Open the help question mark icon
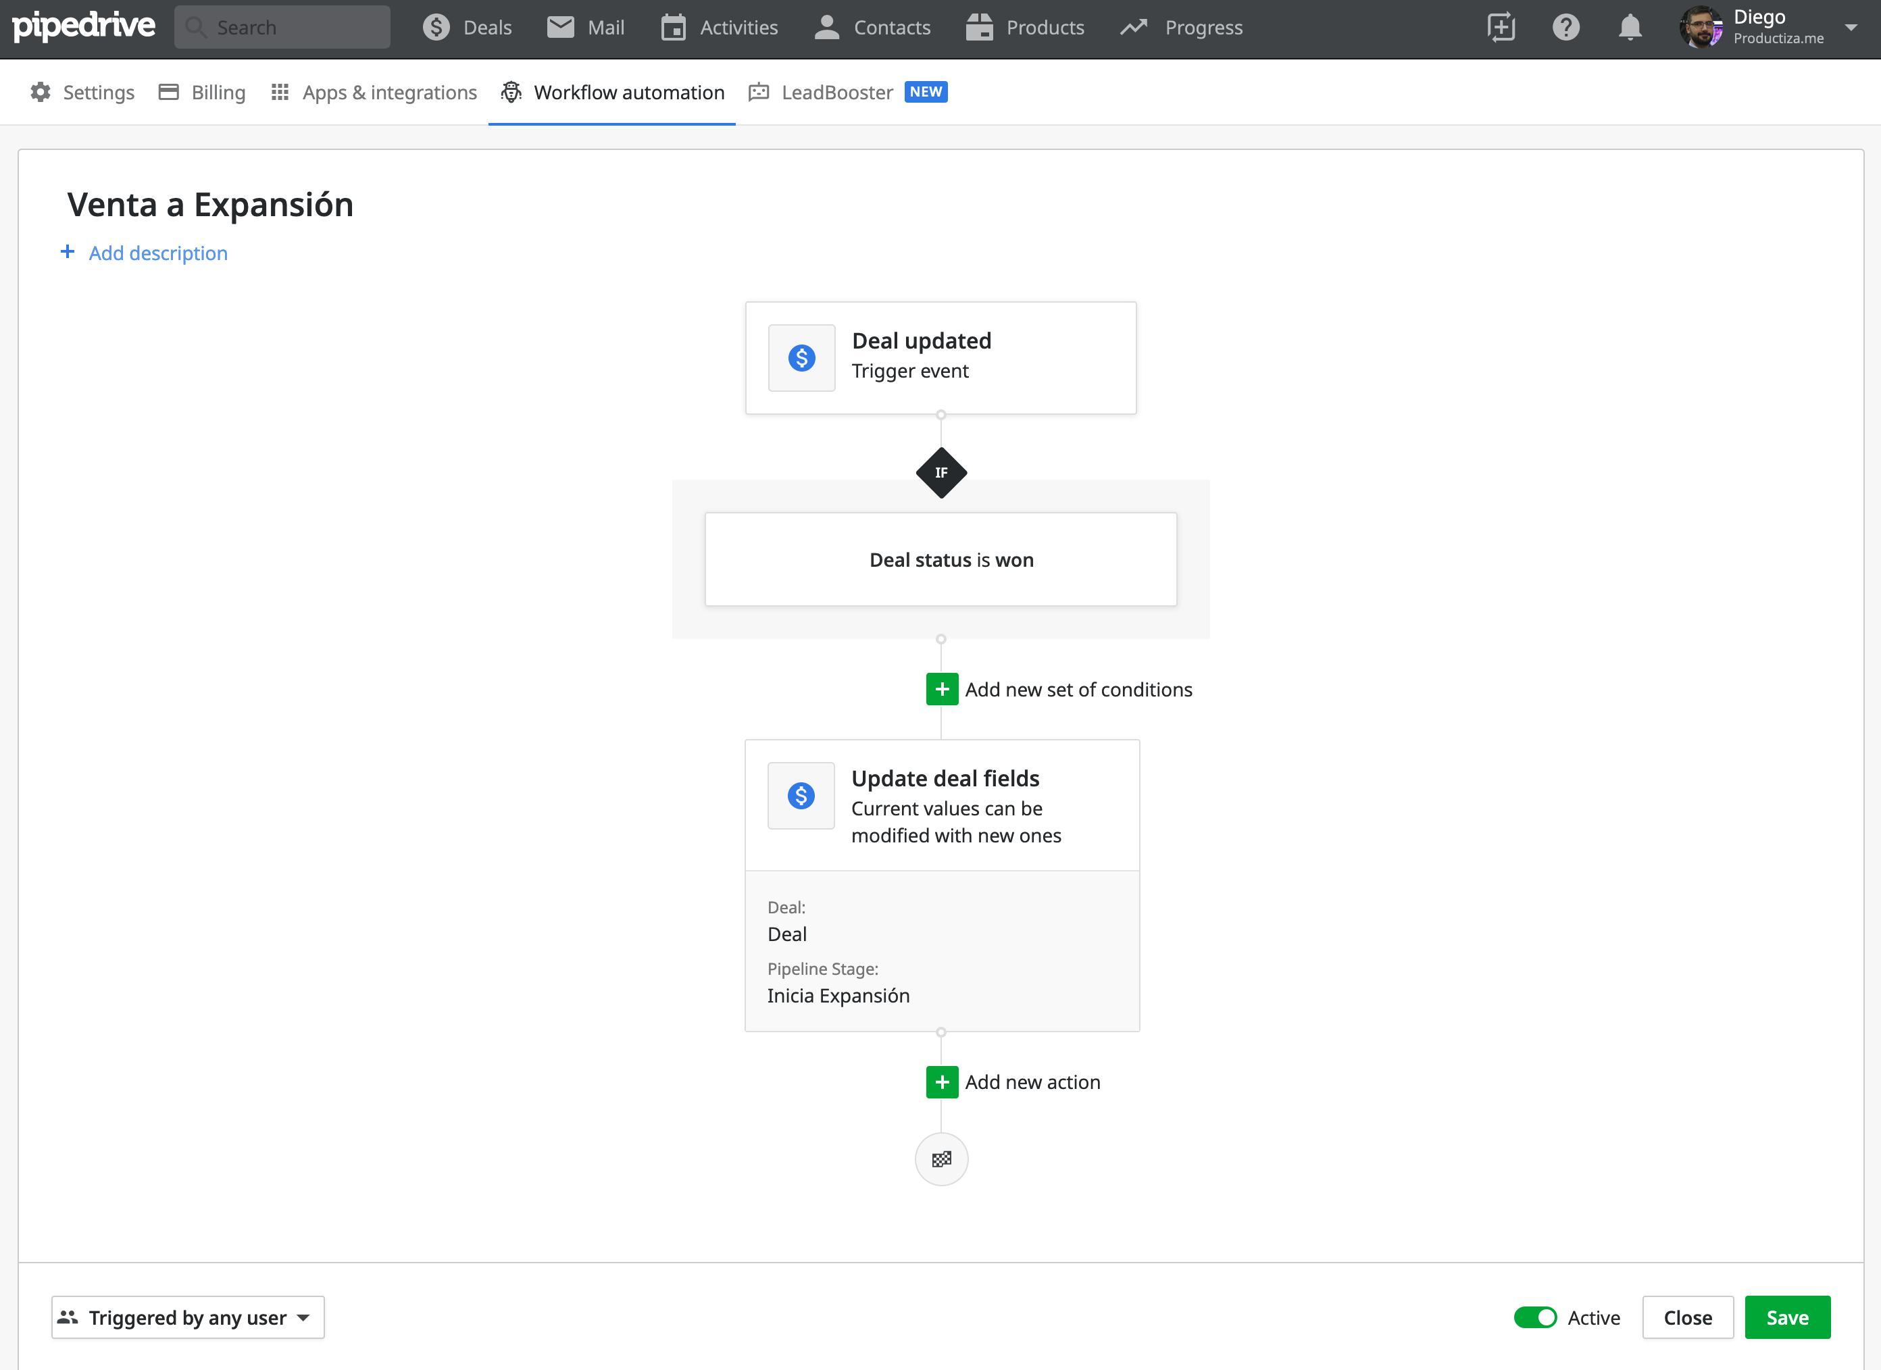Screen dimensions: 1881x1370 click(x=1565, y=28)
